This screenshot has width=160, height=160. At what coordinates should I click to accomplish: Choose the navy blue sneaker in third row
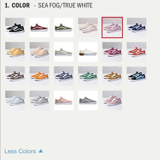click(63, 76)
